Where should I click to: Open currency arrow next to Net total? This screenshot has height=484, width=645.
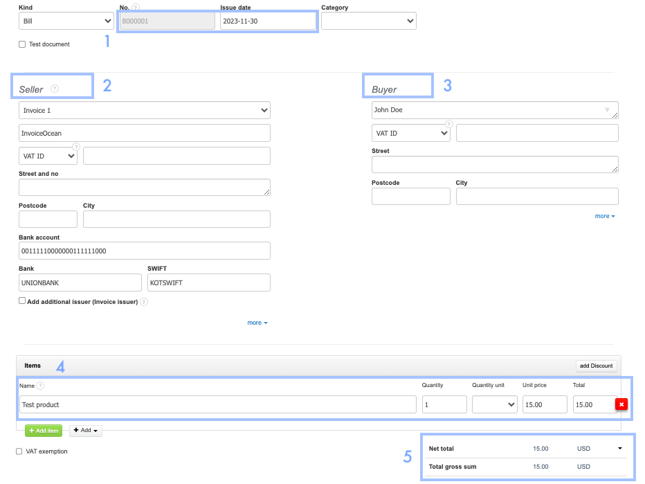coord(619,449)
